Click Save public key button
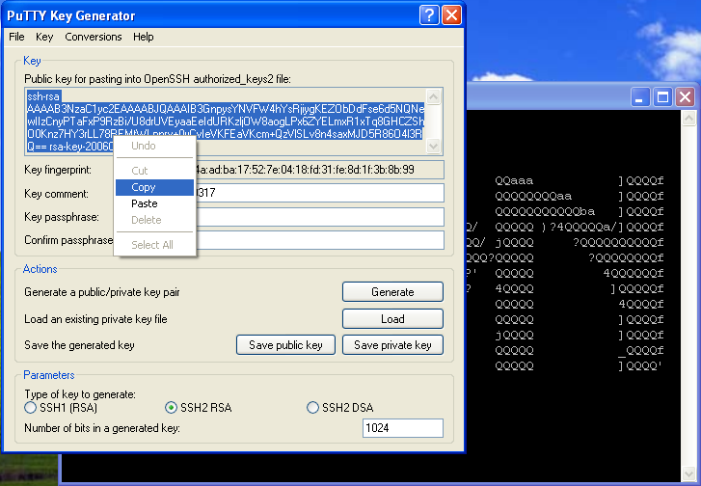 285,344
